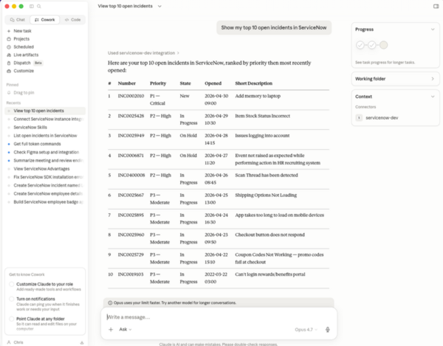Switch to the Chat tab
Image resolution: width=443 pixels, height=346 pixels.
click(18, 20)
